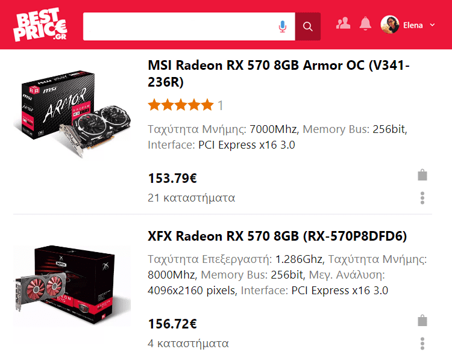
Task: Activate voice search microphone icon
Action: (283, 26)
